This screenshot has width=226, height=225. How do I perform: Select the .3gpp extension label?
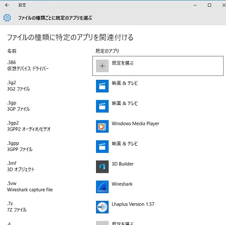[x=13, y=143]
